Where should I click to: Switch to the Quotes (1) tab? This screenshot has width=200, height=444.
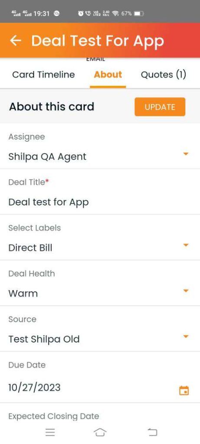[164, 75]
